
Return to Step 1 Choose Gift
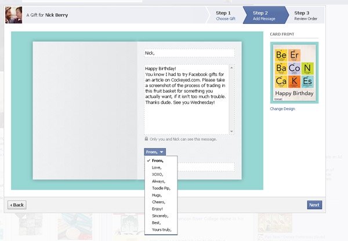coord(226,16)
